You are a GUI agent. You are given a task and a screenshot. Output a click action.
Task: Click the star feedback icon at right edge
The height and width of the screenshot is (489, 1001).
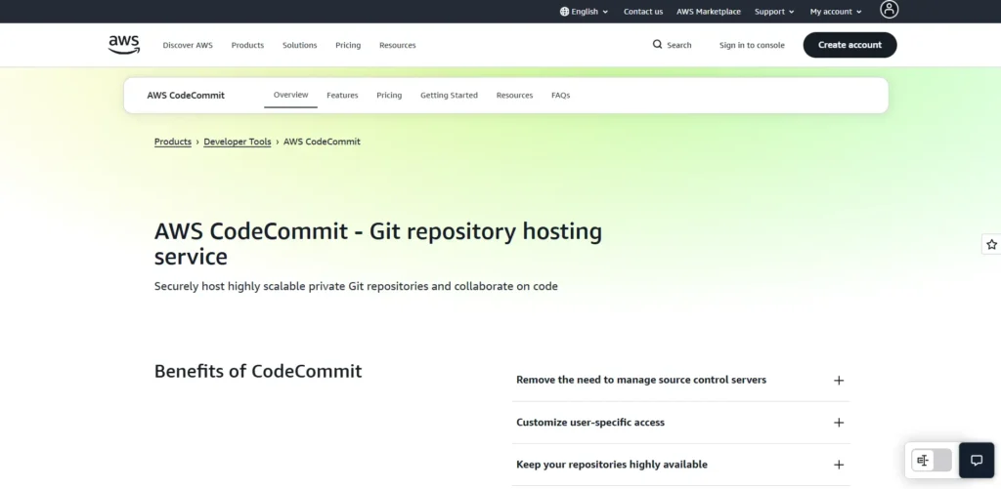point(991,244)
